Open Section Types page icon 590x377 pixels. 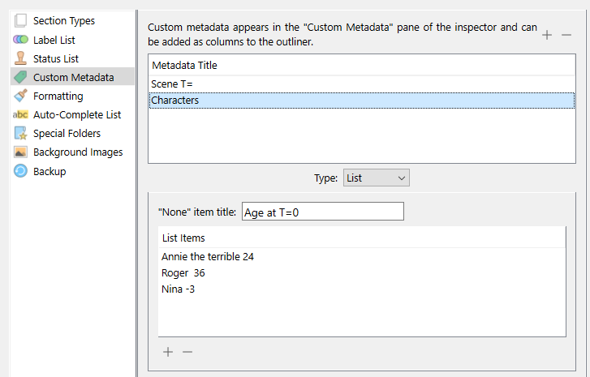[x=20, y=20]
